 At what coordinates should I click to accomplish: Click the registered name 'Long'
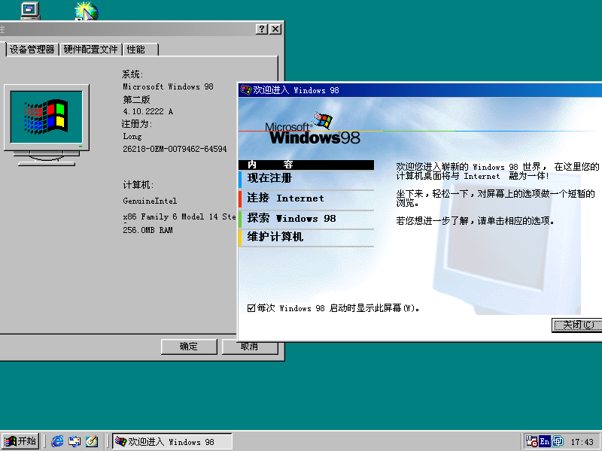coord(132,137)
